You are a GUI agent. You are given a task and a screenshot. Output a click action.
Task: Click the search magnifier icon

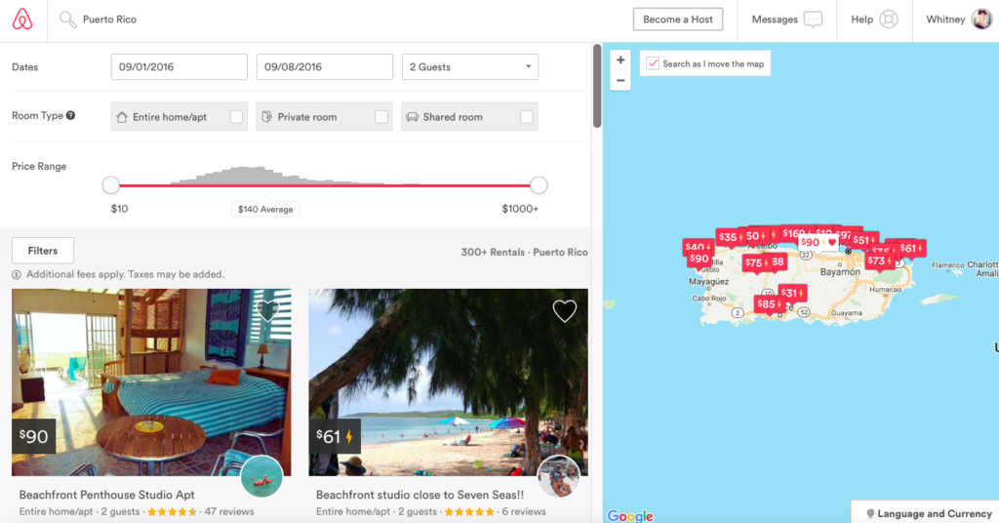[67, 20]
